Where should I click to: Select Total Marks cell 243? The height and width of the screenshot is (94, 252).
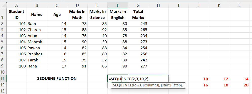pyautogui.click(x=138, y=23)
